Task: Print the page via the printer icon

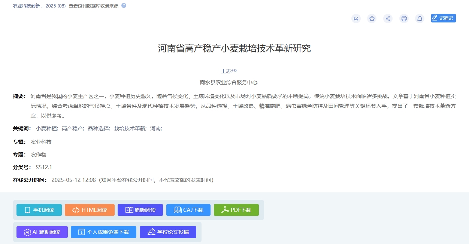Action: [x=404, y=18]
